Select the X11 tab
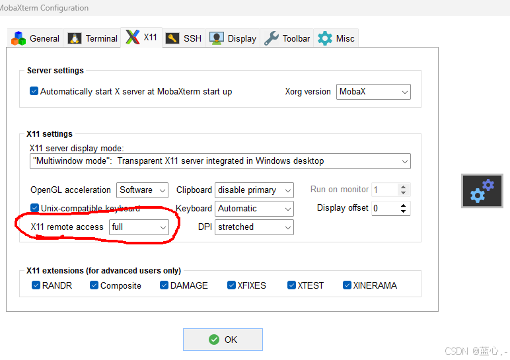 [x=141, y=38]
